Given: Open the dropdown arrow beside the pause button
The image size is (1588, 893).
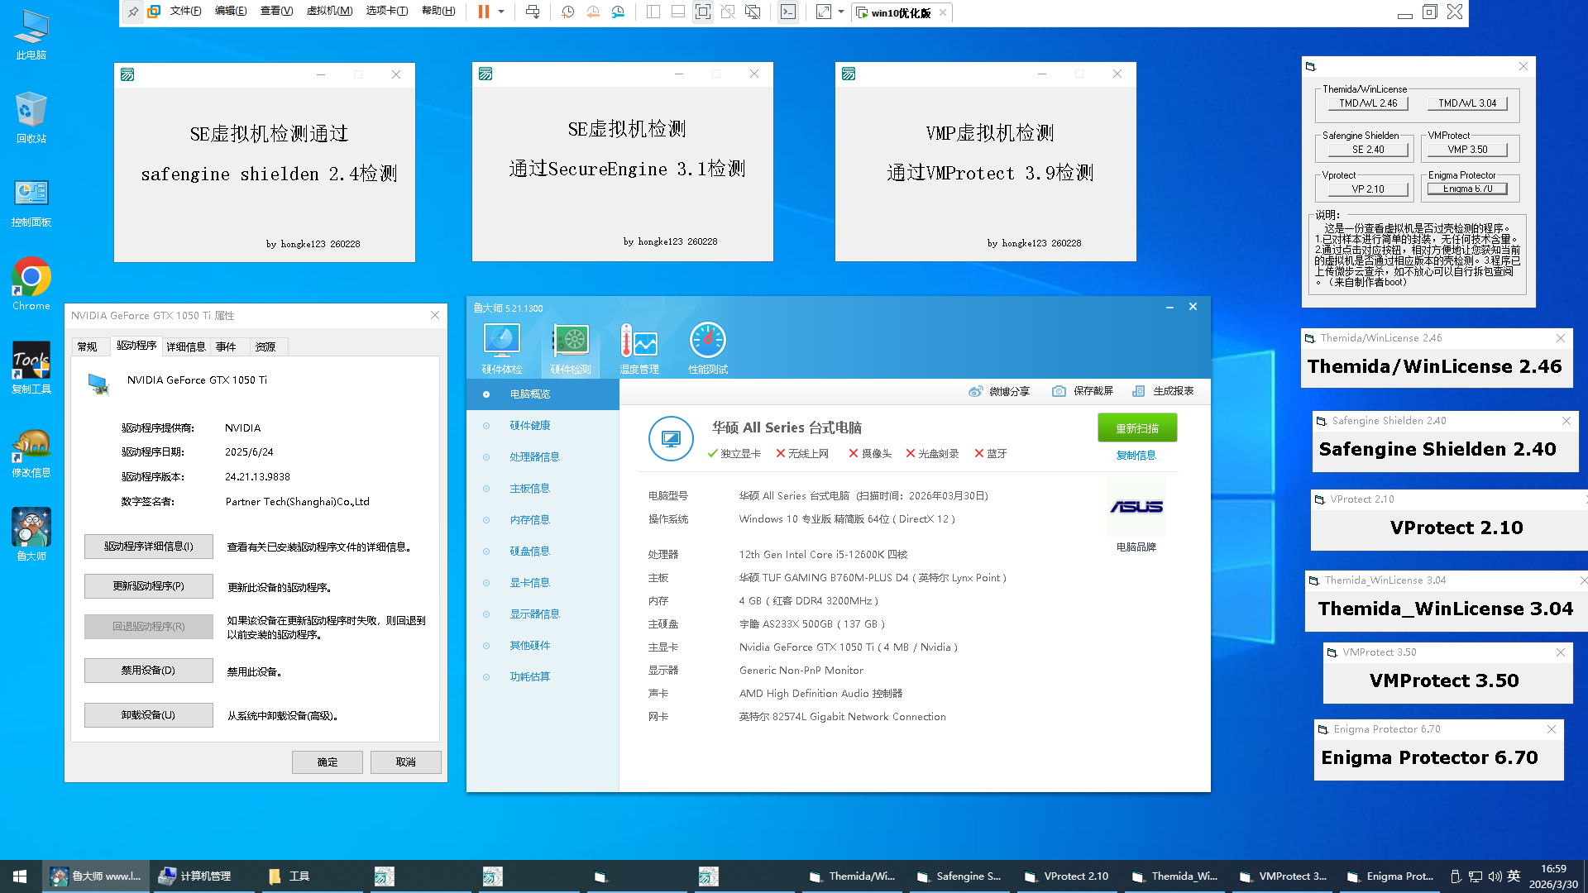Looking at the screenshot, I should point(501,12).
